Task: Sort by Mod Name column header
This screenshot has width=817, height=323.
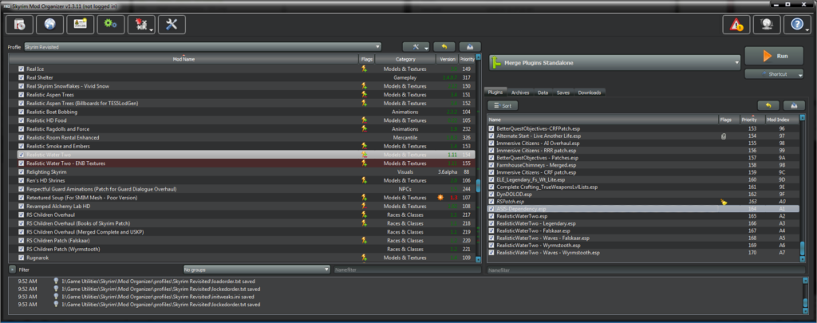Action: [x=184, y=59]
